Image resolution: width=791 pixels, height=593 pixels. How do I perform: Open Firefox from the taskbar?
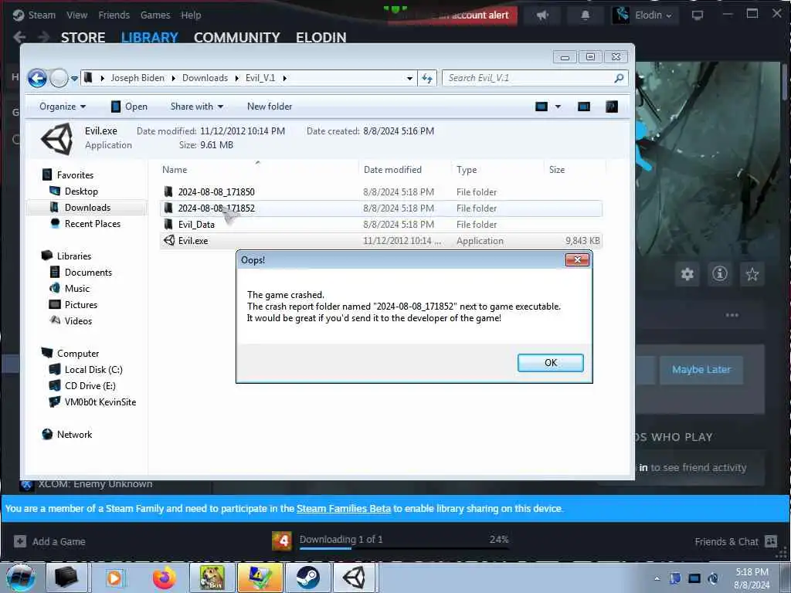(x=164, y=578)
